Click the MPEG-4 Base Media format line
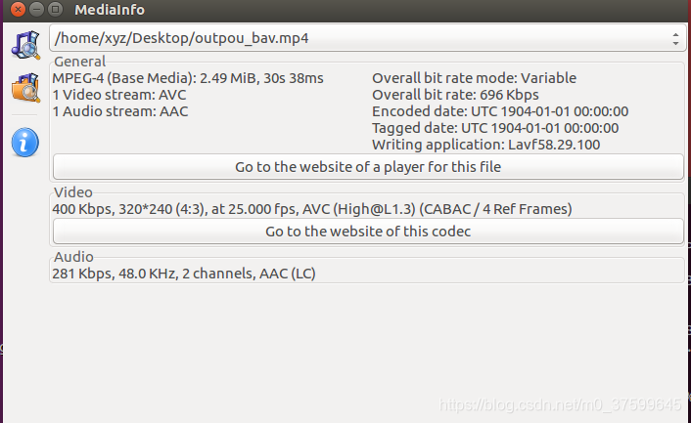Image resolution: width=691 pixels, height=423 pixels. pos(188,78)
